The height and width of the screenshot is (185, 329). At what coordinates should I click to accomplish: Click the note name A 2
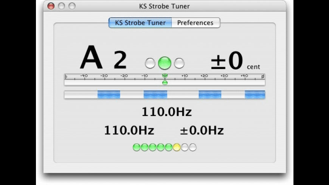click(104, 57)
